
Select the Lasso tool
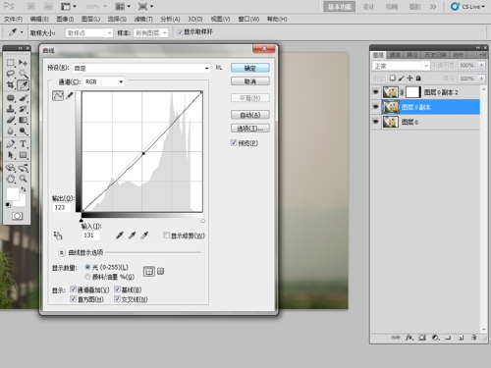click(x=11, y=74)
